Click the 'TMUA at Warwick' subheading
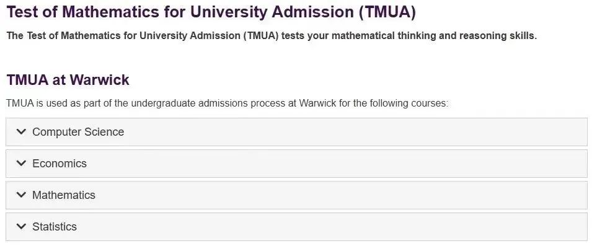This screenshot has height=246, width=592. [68, 80]
